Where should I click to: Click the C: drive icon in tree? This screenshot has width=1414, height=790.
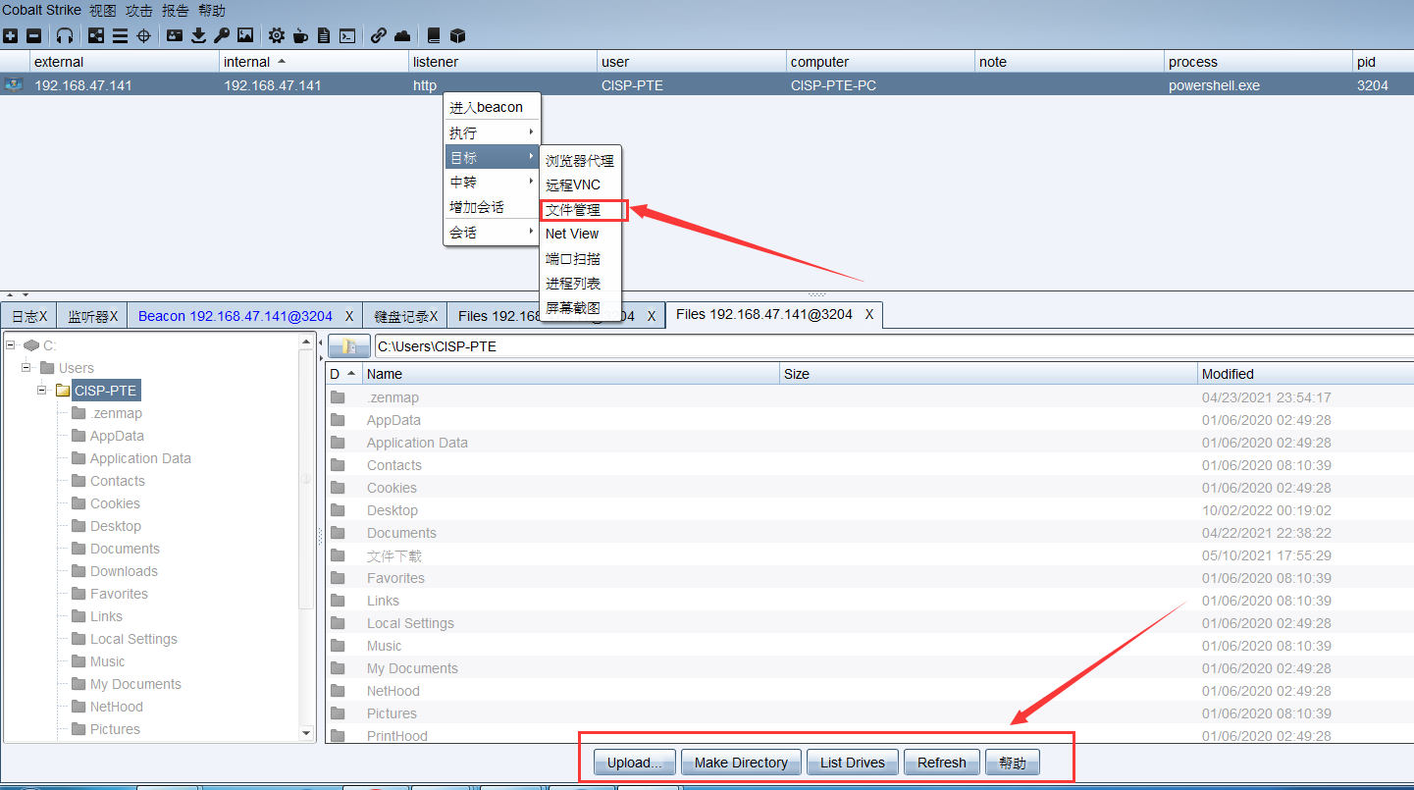point(31,345)
